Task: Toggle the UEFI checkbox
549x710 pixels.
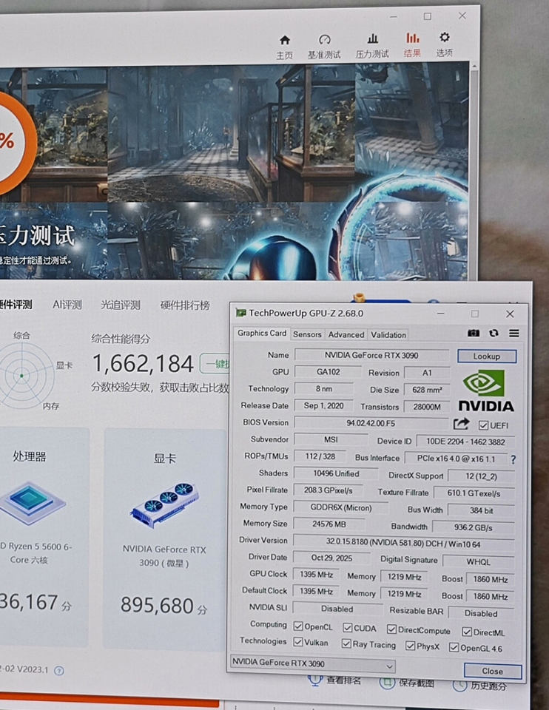Action: (x=483, y=425)
